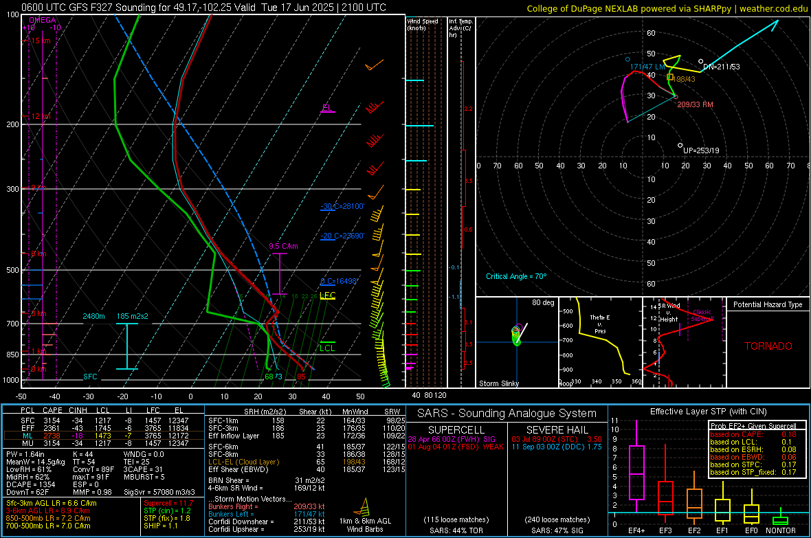Click the 3-6km AGL LR = 8.9 C/km line
Image resolution: width=811 pixels, height=538 pixels.
pyautogui.click(x=47, y=511)
